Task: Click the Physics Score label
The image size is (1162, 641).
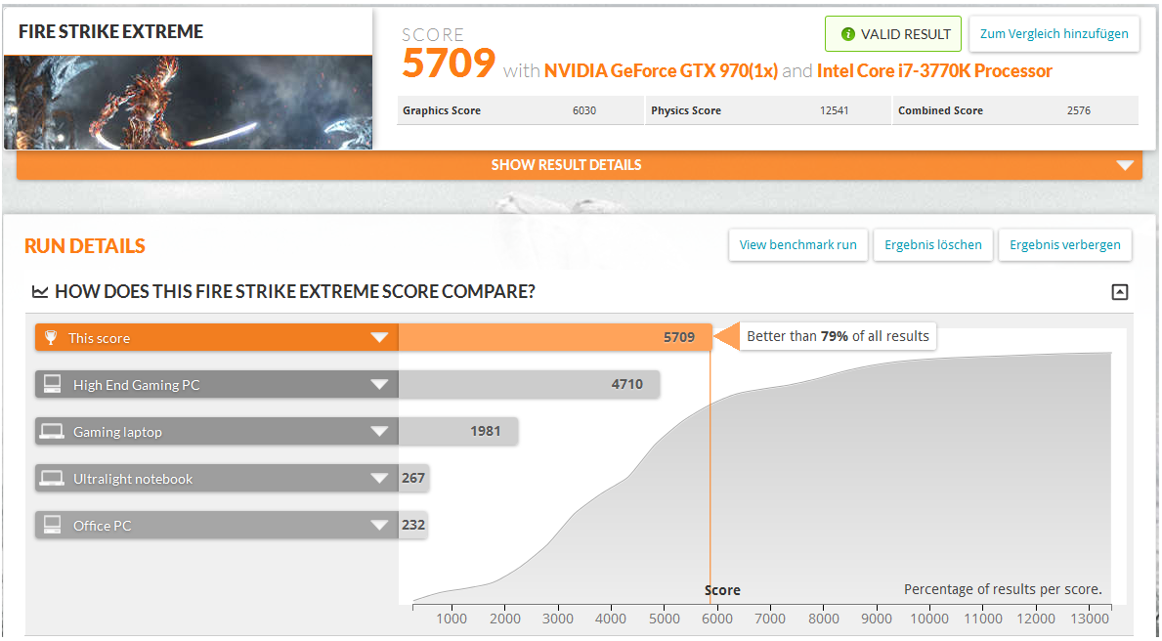Action: click(x=686, y=110)
